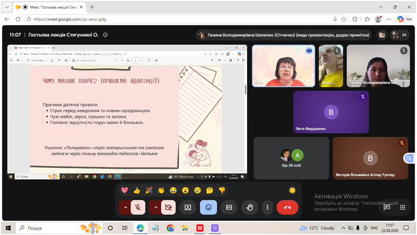The width and height of the screenshot is (417, 235).
Task: Toggle the emoji reactions bar
Action: pyautogui.click(x=208, y=207)
